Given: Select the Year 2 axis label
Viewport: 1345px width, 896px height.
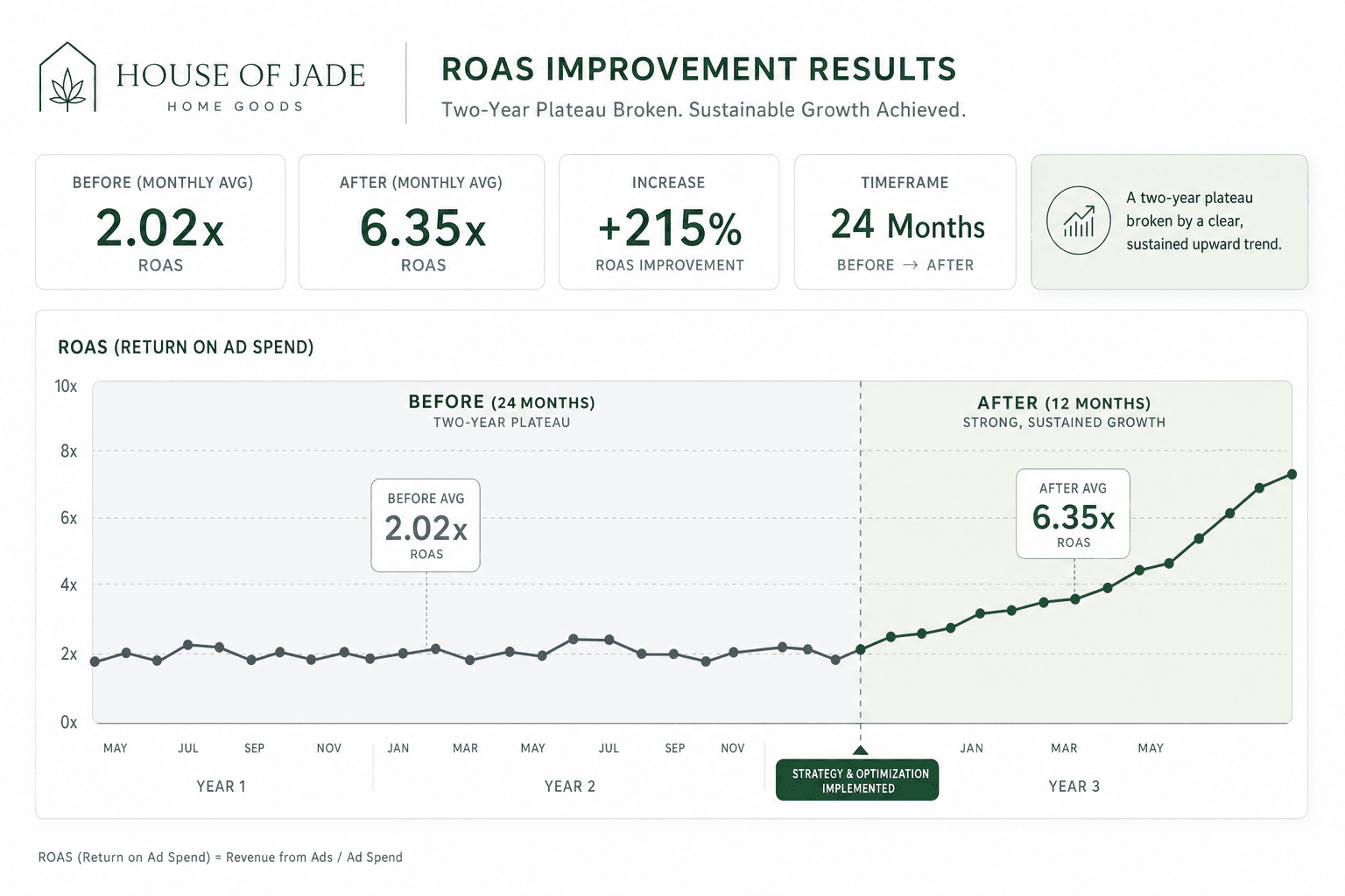Looking at the screenshot, I should (x=569, y=787).
